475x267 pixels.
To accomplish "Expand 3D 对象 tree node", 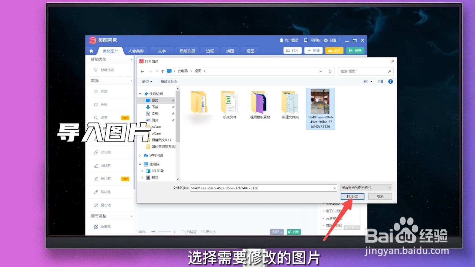I will click(142, 171).
